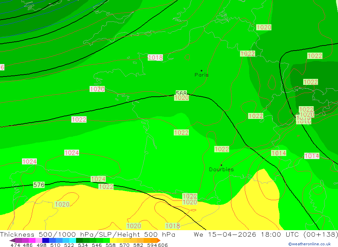The image size is (338, 247).
Task: Pick the light pink legend swatch above 498
Action: (x=39, y=240)
